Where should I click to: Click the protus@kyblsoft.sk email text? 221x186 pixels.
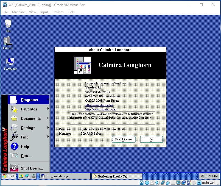click(x=97, y=92)
